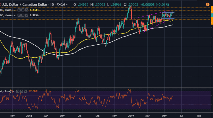Click the U.S. Dollar / Canadian Dollar title
The image size is (213, 118).
coord(24,4)
